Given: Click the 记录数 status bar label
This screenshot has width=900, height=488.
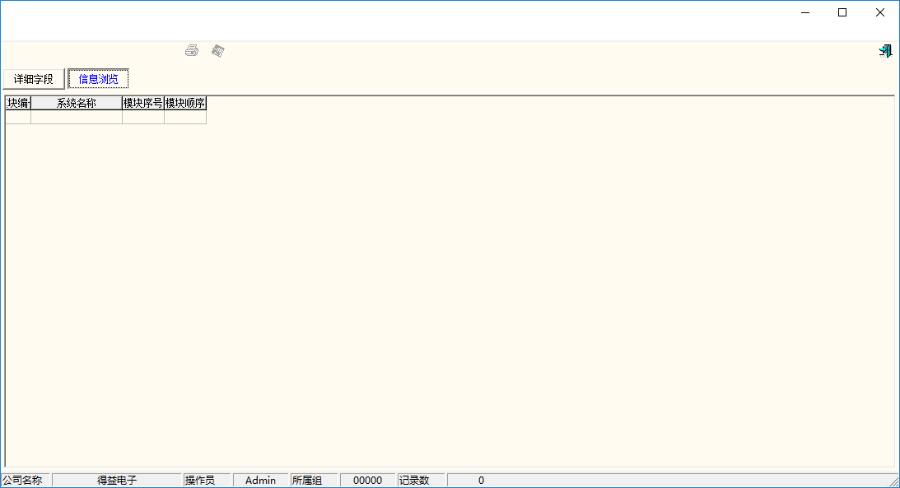Looking at the screenshot, I should (x=414, y=481).
